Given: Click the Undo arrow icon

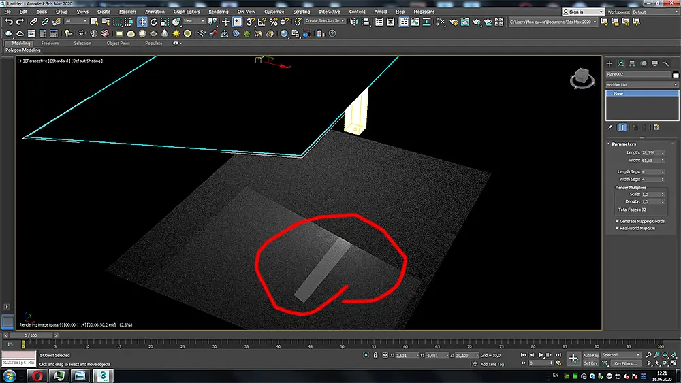Looking at the screenshot, I should (x=9, y=21).
